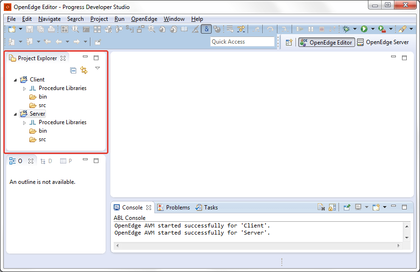Open the Project menu
Viewport: 420px width, 272px height.
(x=99, y=19)
